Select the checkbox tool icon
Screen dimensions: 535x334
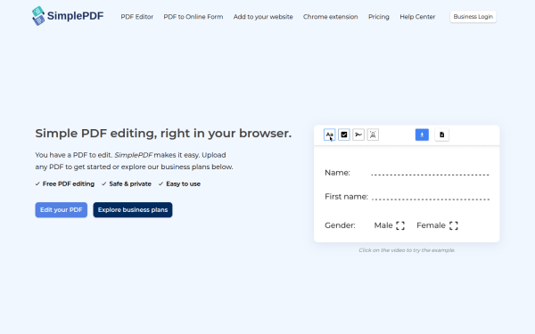click(344, 134)
